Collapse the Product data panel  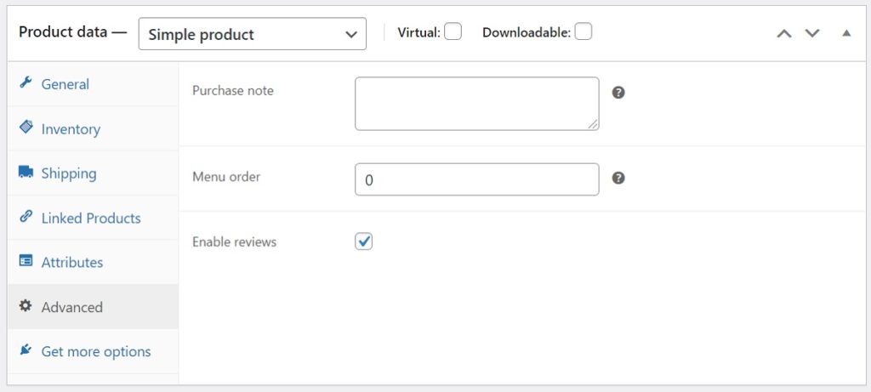coord(846,33)
